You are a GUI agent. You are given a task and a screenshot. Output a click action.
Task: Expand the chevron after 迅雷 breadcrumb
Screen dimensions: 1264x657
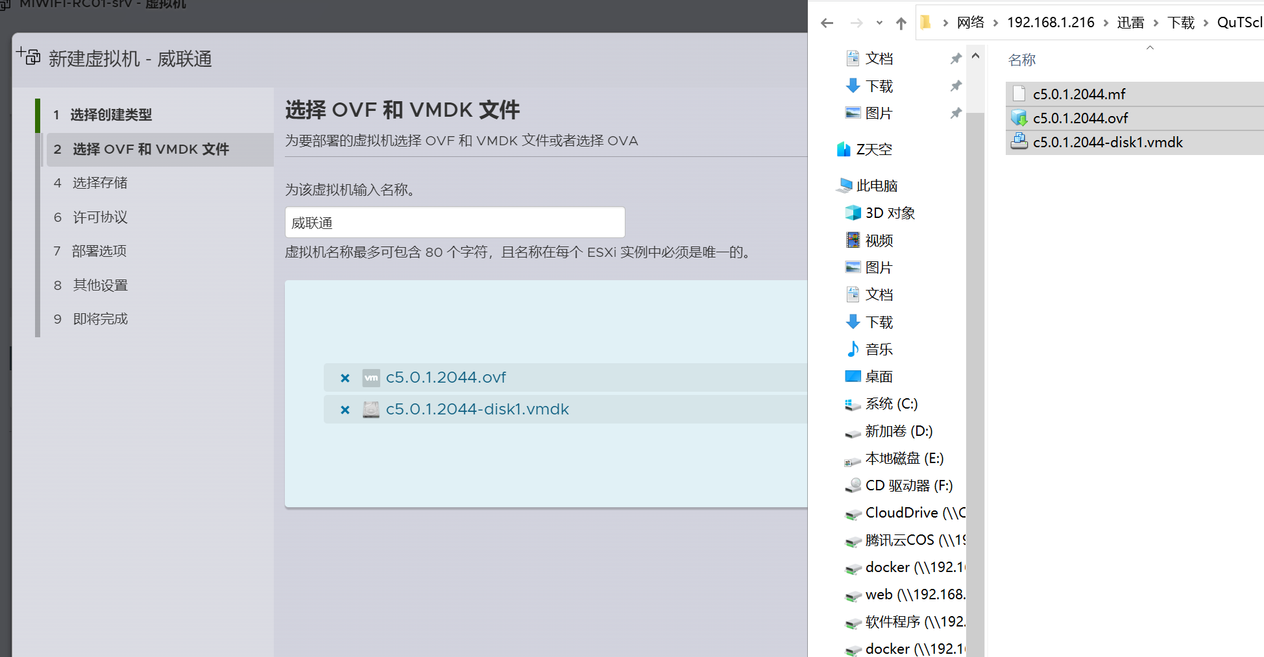pyautogui.click(x=1156, y=23)
